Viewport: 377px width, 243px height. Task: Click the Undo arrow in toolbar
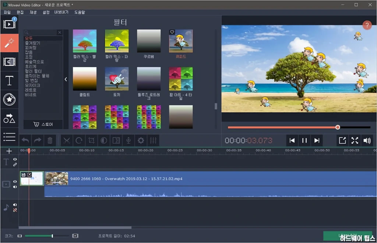click(x=25, y=140)
